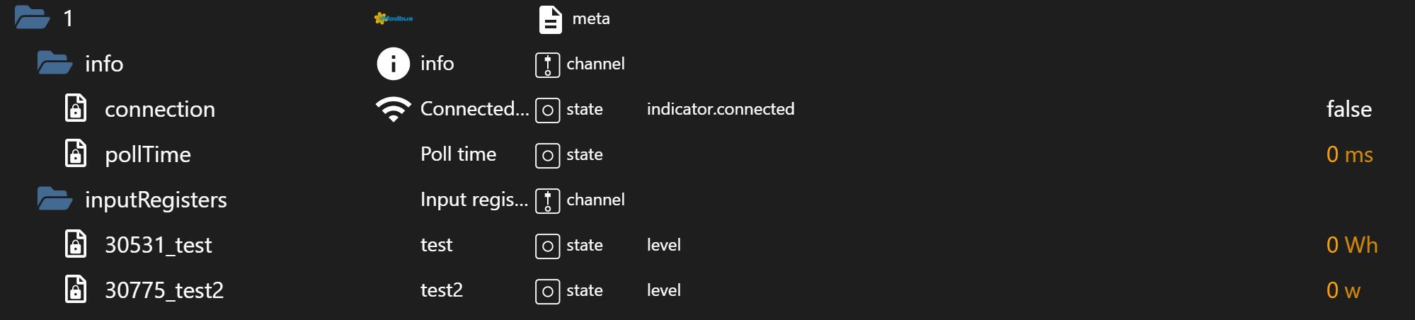Collapse the inputRegisters folder
The height and width of the screenshot is (320, 1415).
click(x=55, y=199)
